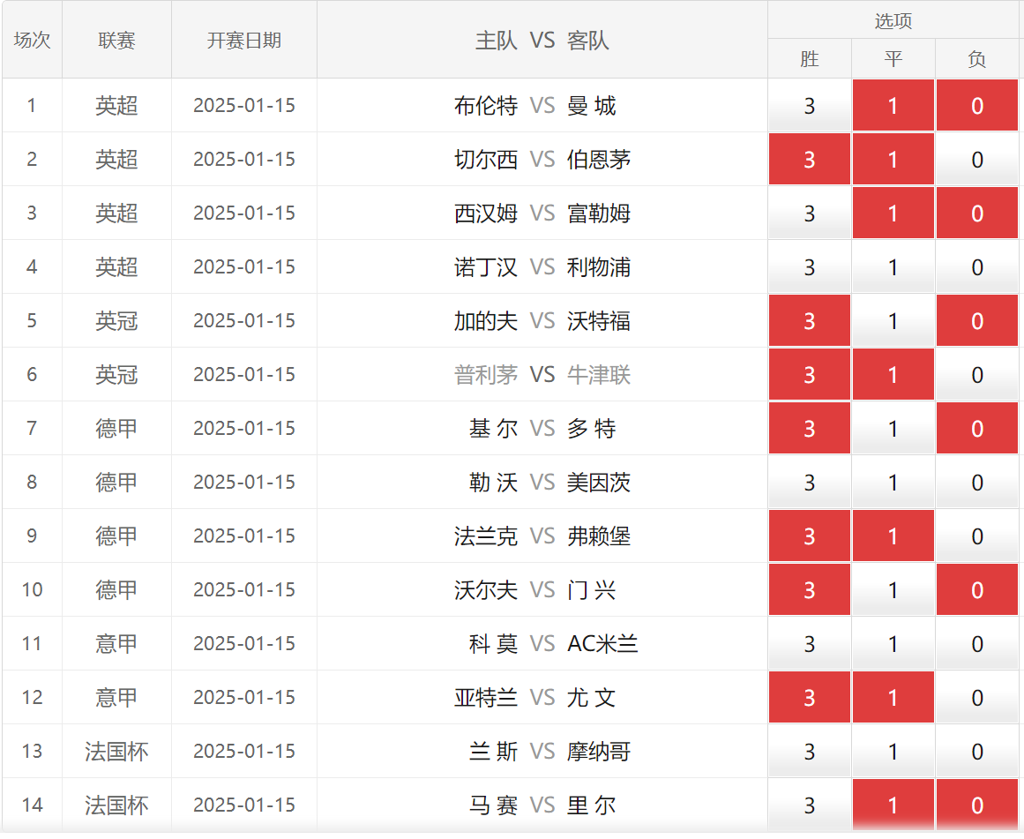Screen dimensions: 1024x839
Task: Select loss (0) for 科莫 VS AC米兰
Action: pos(977,644)
